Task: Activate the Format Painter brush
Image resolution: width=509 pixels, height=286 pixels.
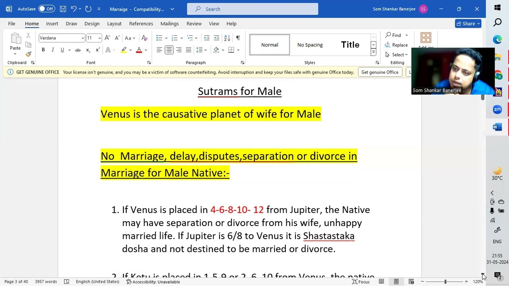Action: 28,54
